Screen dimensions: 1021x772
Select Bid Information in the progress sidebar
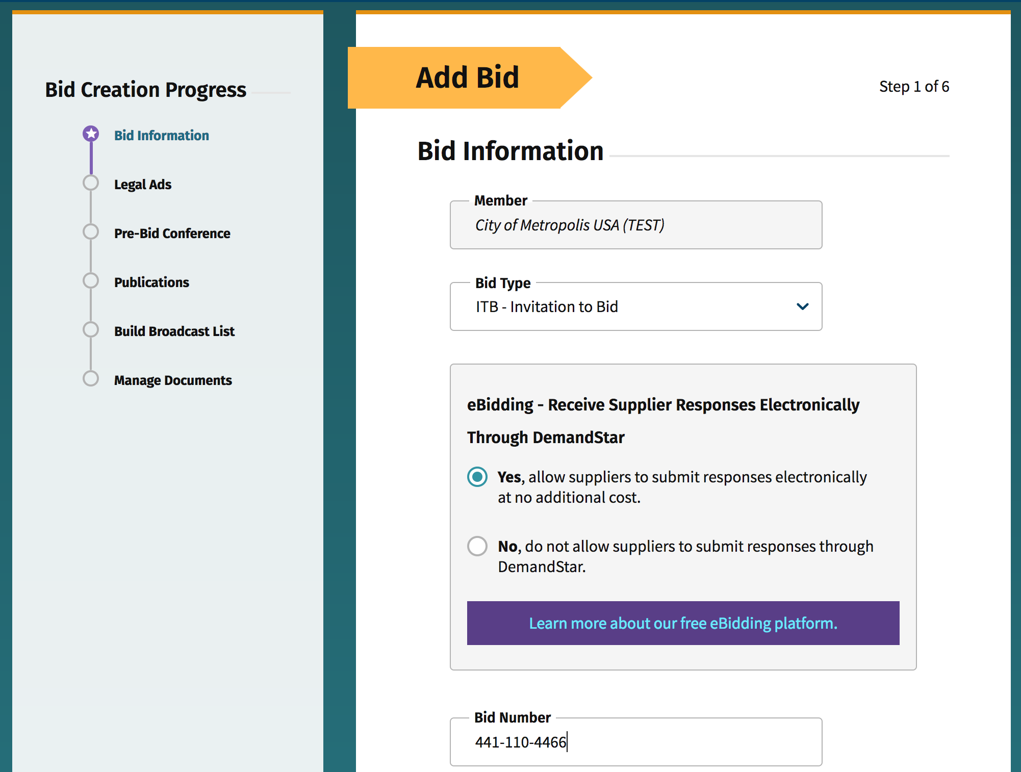click(x=161, y=135)
